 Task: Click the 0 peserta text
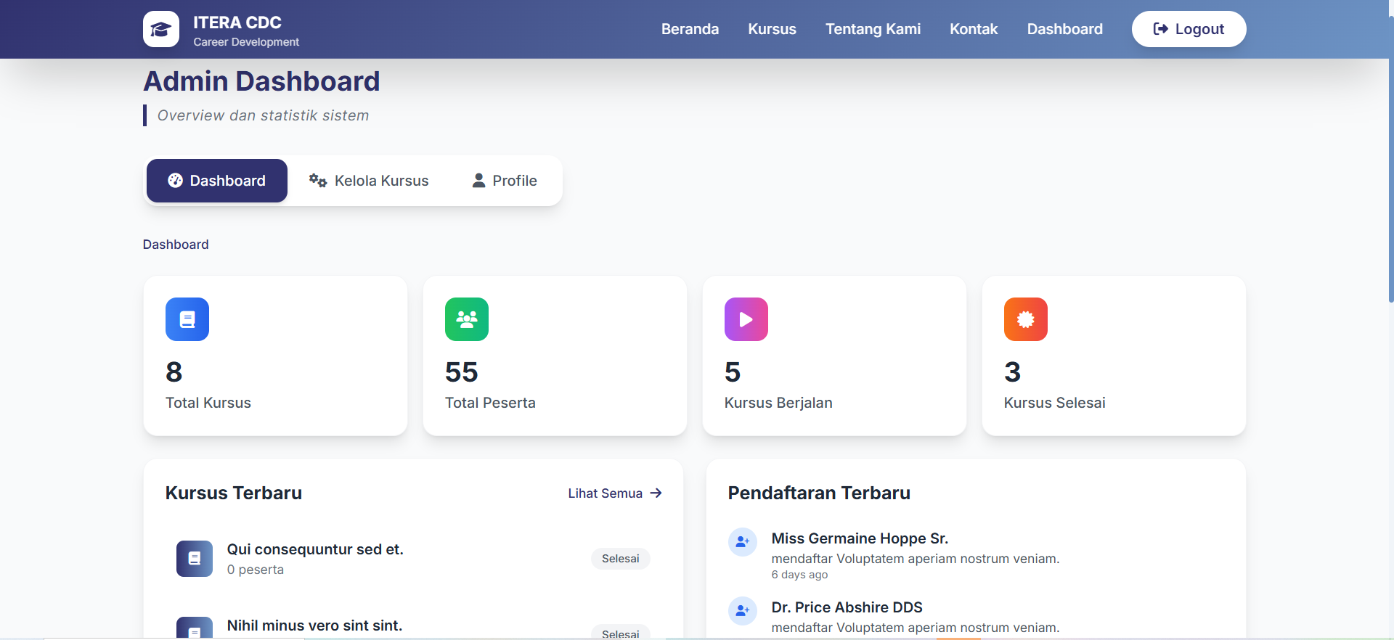click(x=256, y=570)
